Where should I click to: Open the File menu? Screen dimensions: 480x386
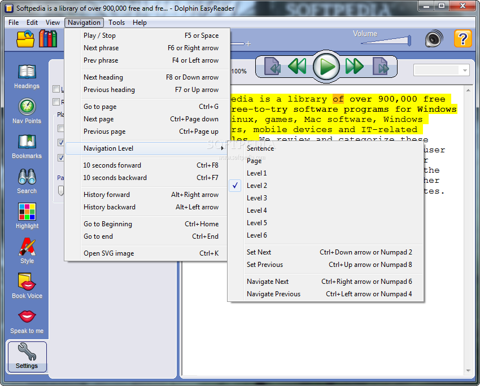(x=14, y=23)
